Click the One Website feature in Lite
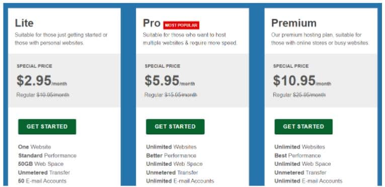 [x=34, y=147]
